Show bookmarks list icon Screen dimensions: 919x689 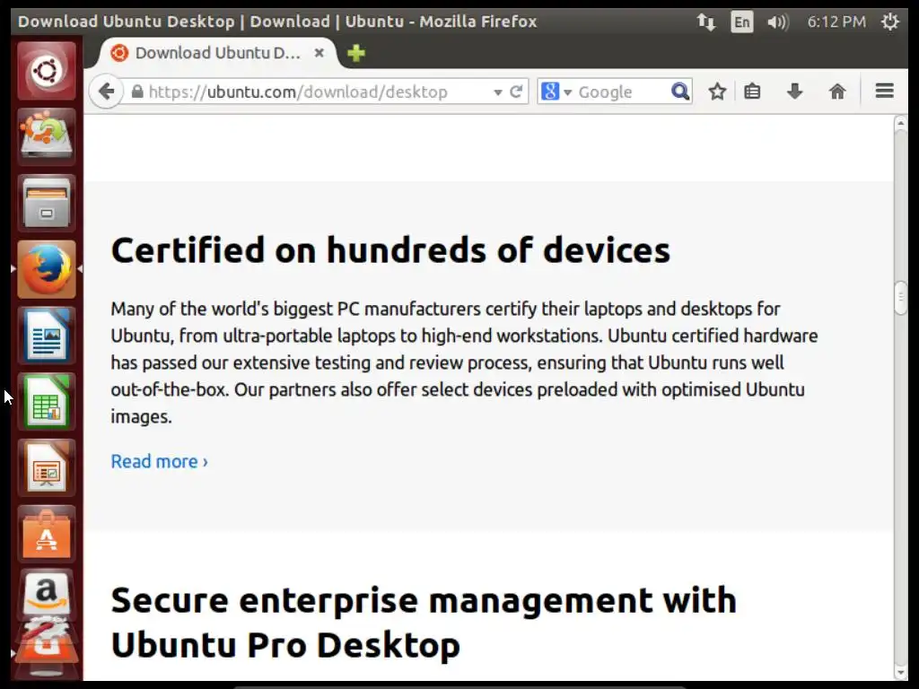tap(753, 92)
